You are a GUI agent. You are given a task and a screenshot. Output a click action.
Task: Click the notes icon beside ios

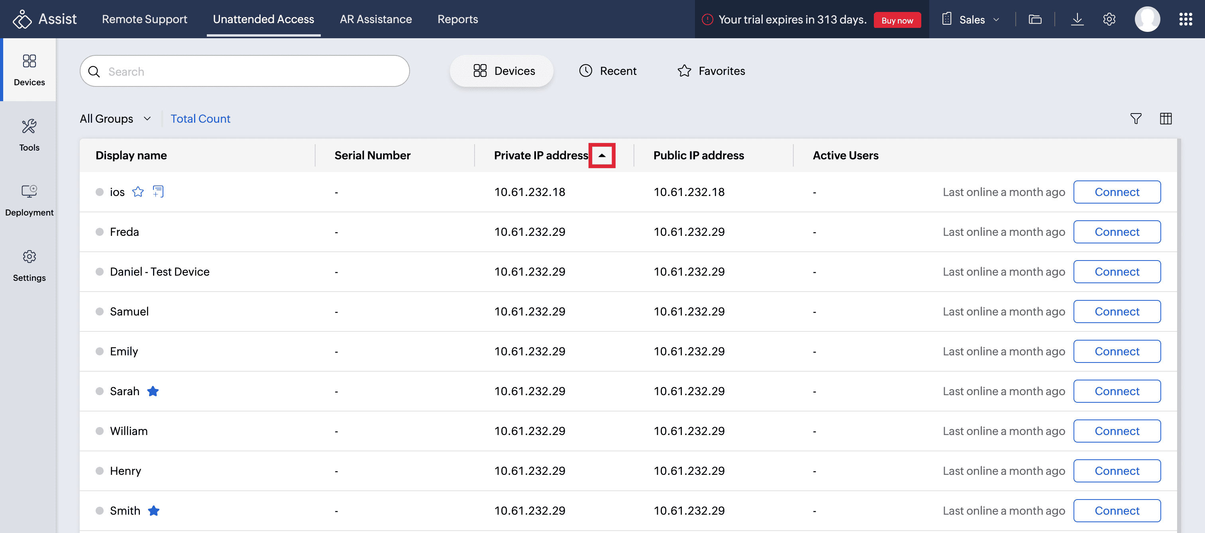[158, 192]
